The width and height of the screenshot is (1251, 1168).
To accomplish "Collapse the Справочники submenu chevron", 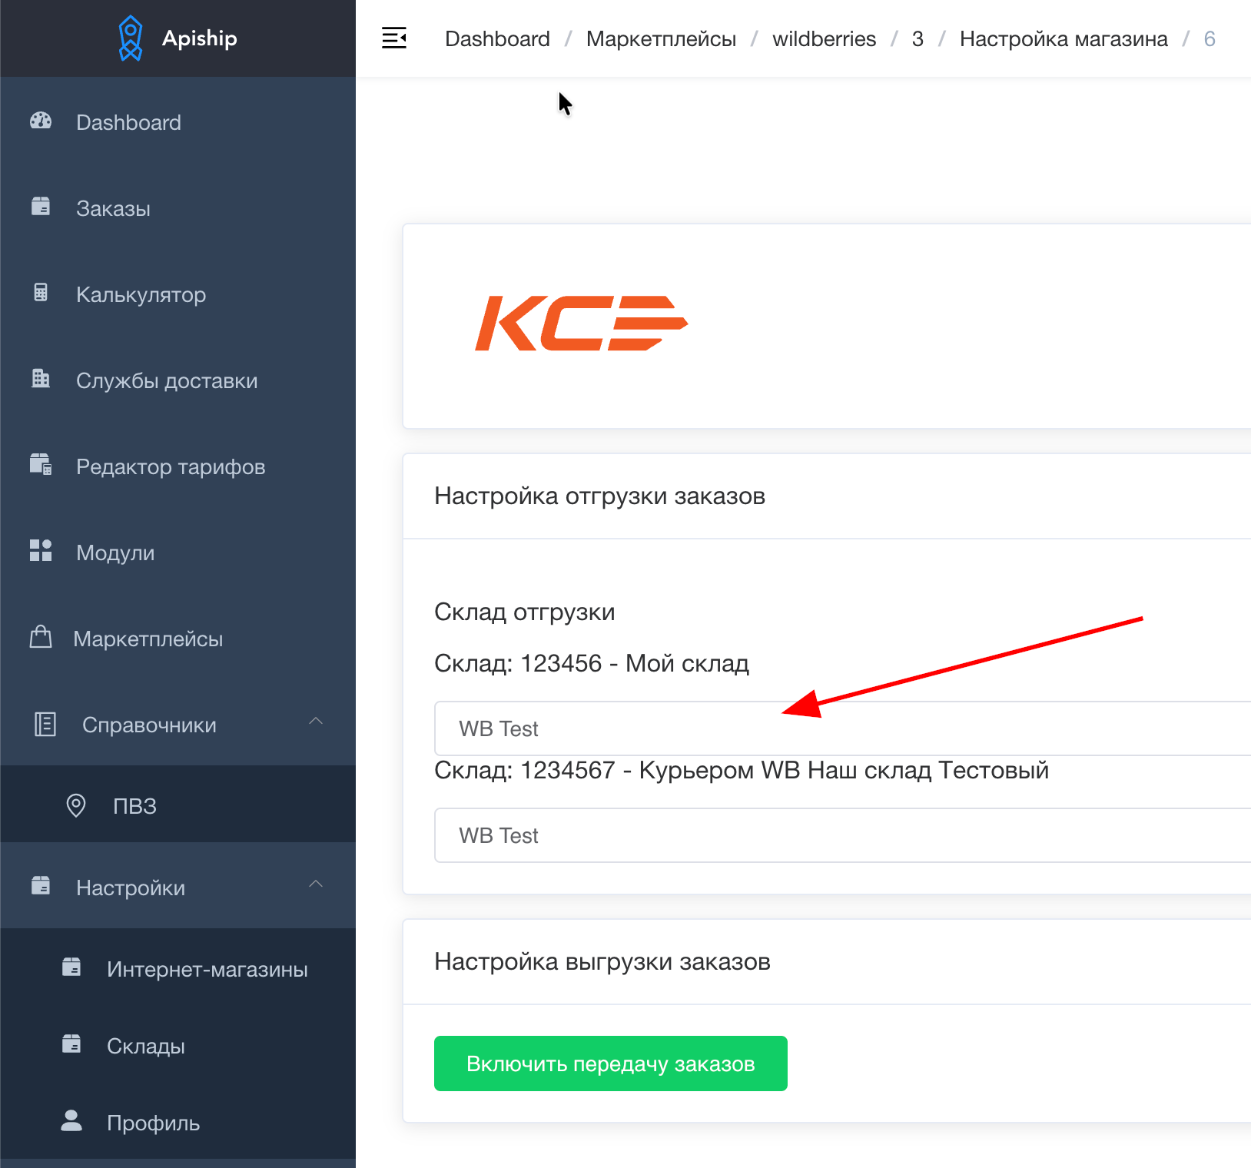I will [316, 722].
